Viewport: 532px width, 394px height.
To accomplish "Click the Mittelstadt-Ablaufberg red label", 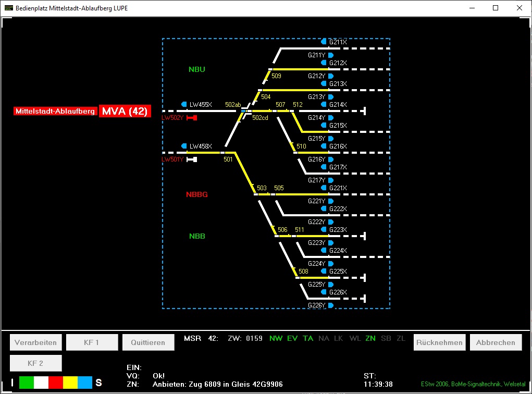I will (x=55, y=112).
